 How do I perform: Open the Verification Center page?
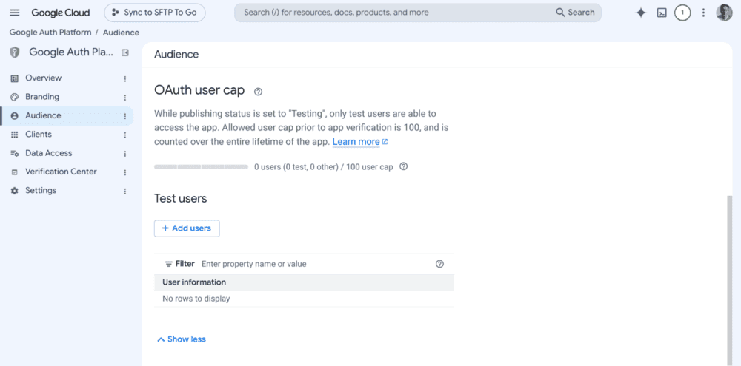pyautogui.click(x=61, y=172)
